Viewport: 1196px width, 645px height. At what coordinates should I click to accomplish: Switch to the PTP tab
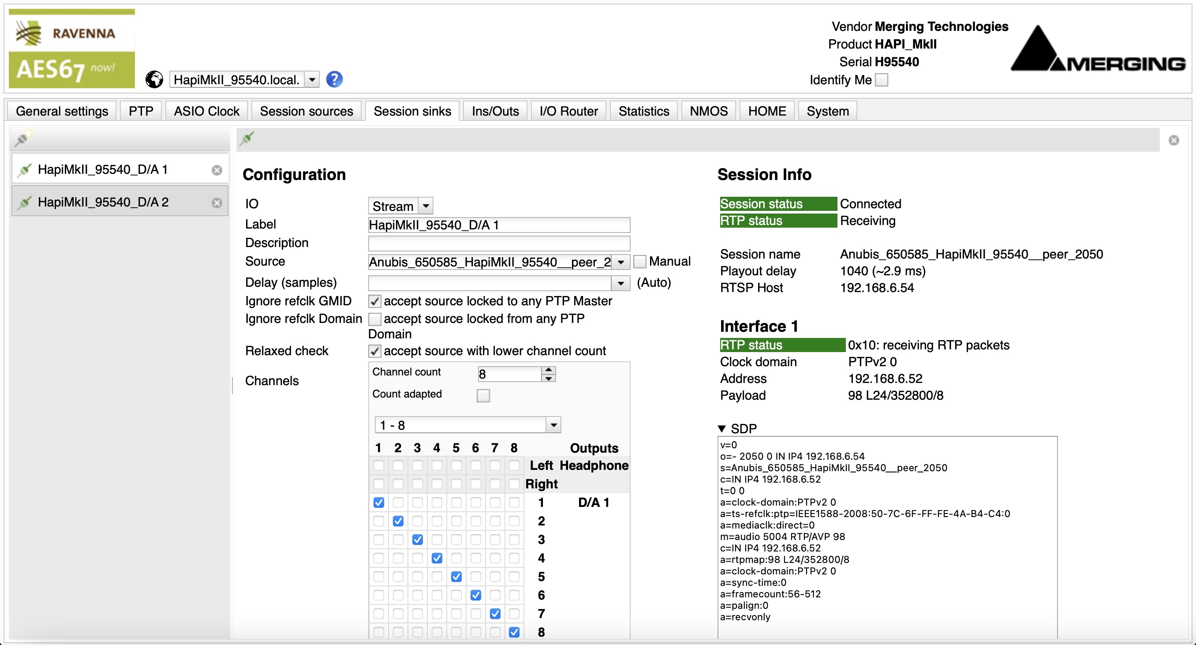[x=141, y=111]
